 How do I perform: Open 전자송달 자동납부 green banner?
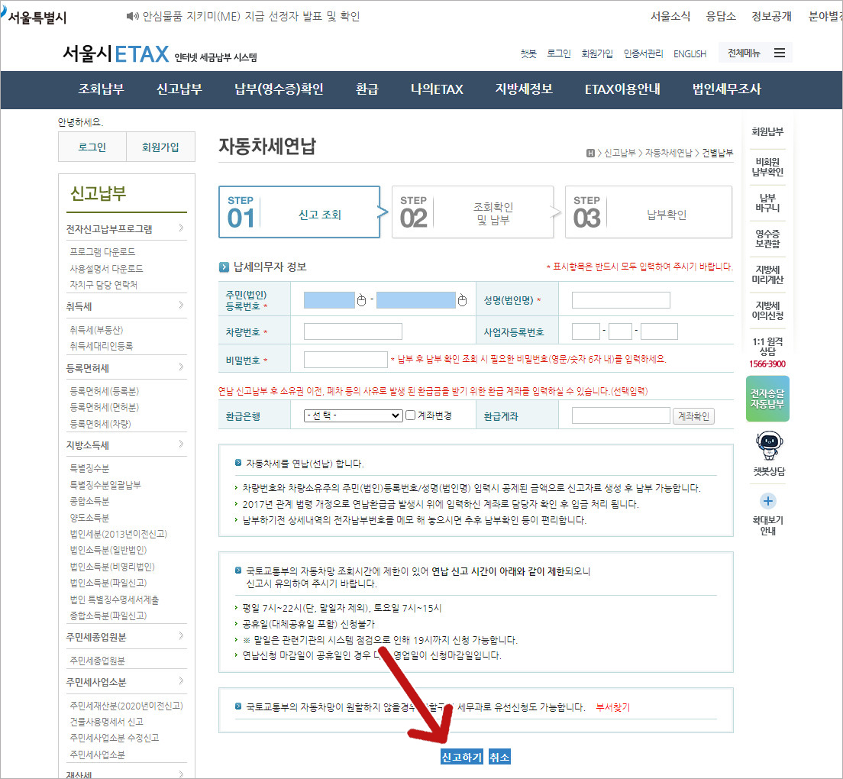point(767,399)
